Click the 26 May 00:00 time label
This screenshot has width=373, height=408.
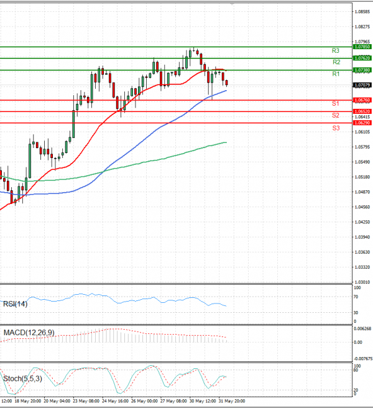click(x=144, y=402)
